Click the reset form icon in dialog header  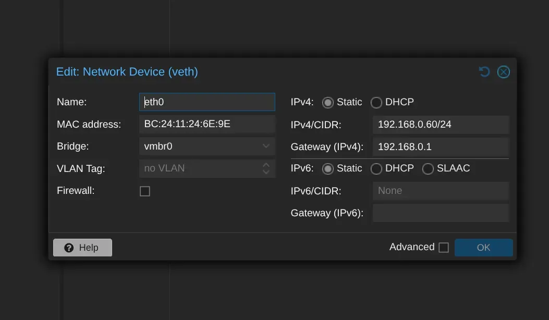484,72
